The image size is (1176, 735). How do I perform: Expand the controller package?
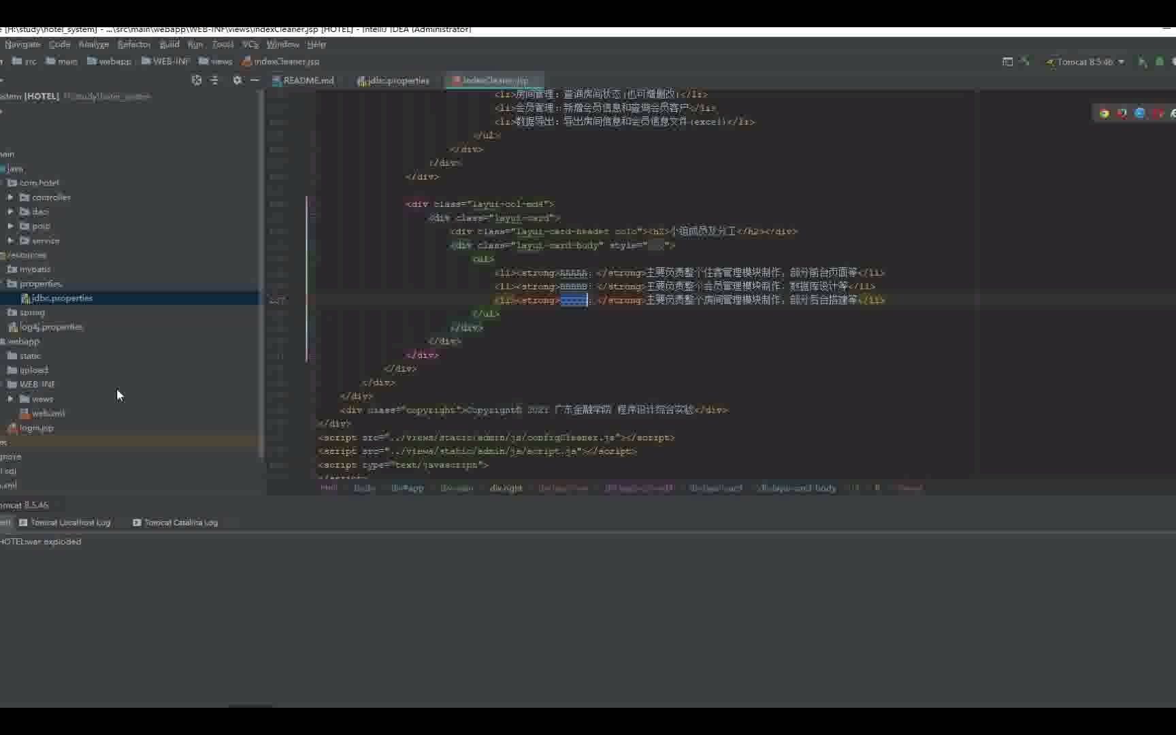[x=10, y=197]
